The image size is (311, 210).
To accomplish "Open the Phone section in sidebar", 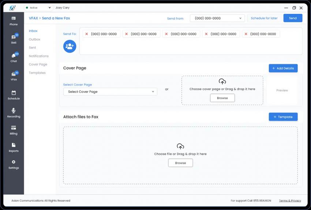I will click(14, 20).
